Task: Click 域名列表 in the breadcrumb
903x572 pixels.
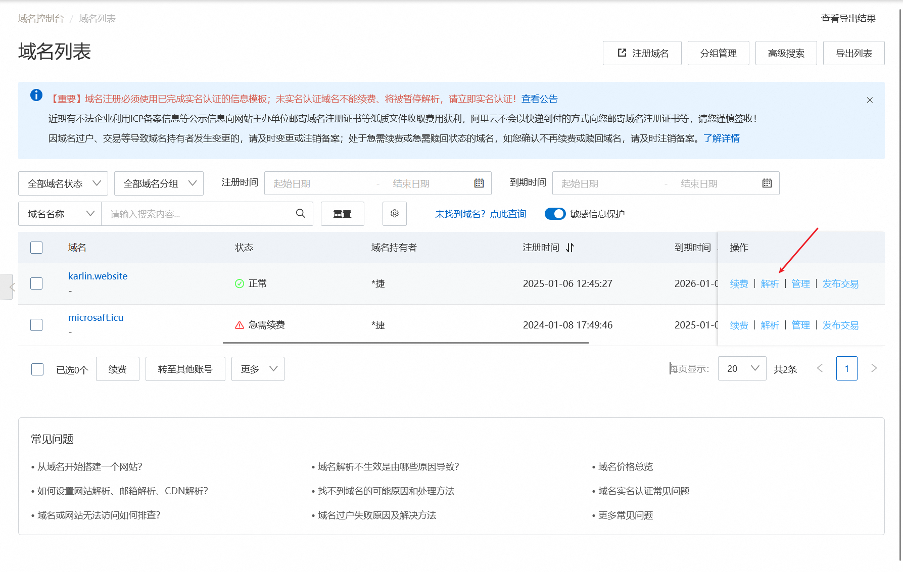Action: click(98, 19)
